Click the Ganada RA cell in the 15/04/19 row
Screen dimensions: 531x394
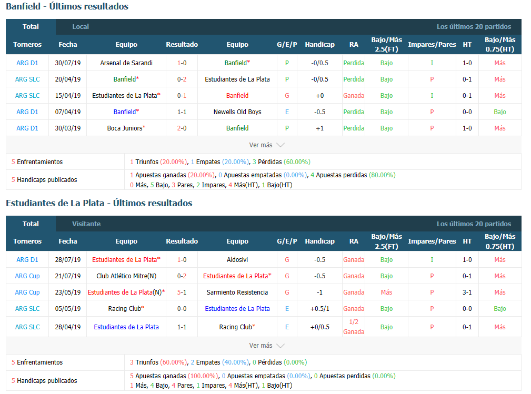pyautogui.click(x=354, y=95)
